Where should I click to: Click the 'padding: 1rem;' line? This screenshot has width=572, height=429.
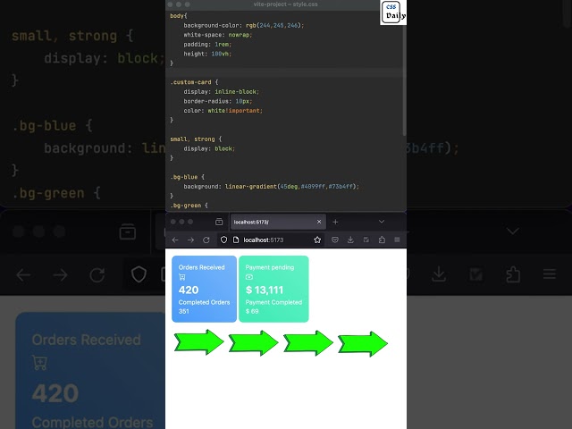pos(207,44)
